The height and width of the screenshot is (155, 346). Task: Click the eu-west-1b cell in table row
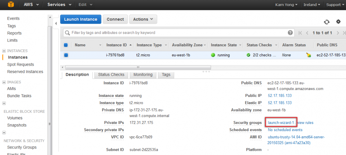pos(181,55)
